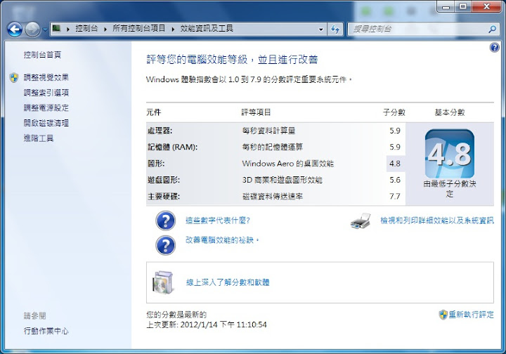Open 行動作業中心 link
The height and width of the screenshot is (354, 506).
(46, 331)
